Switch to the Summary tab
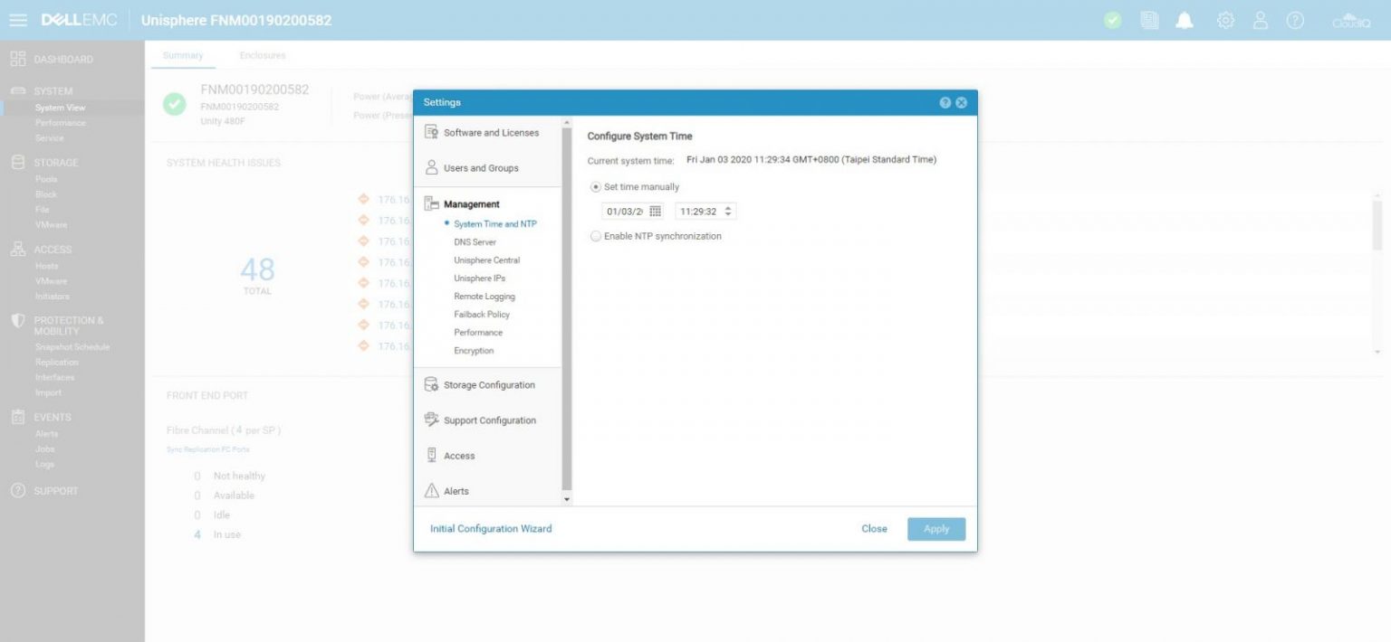 (183, 55)
